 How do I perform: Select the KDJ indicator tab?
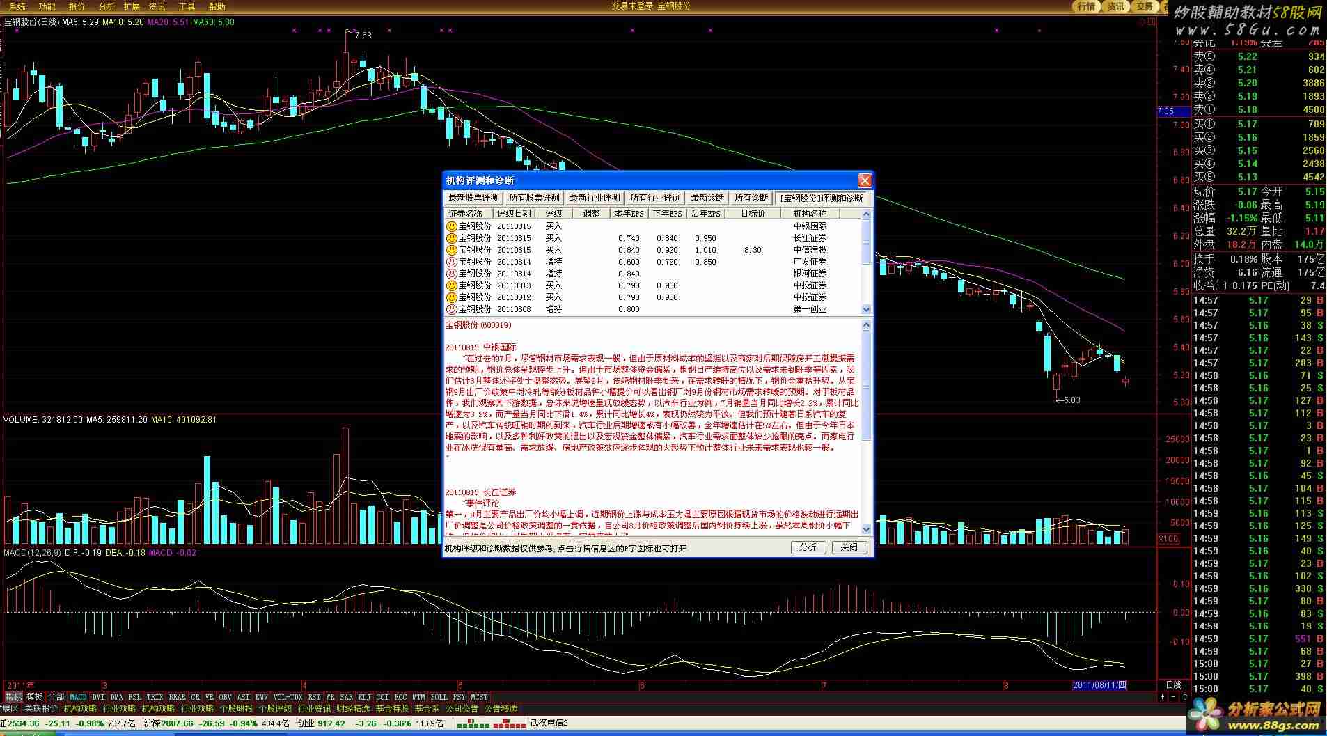pyautogui.click(x=364, y=697)
